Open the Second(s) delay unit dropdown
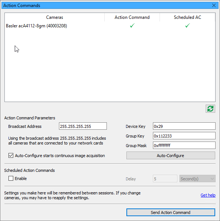This screenshot has height=221, width=220. tap(198, 178)
